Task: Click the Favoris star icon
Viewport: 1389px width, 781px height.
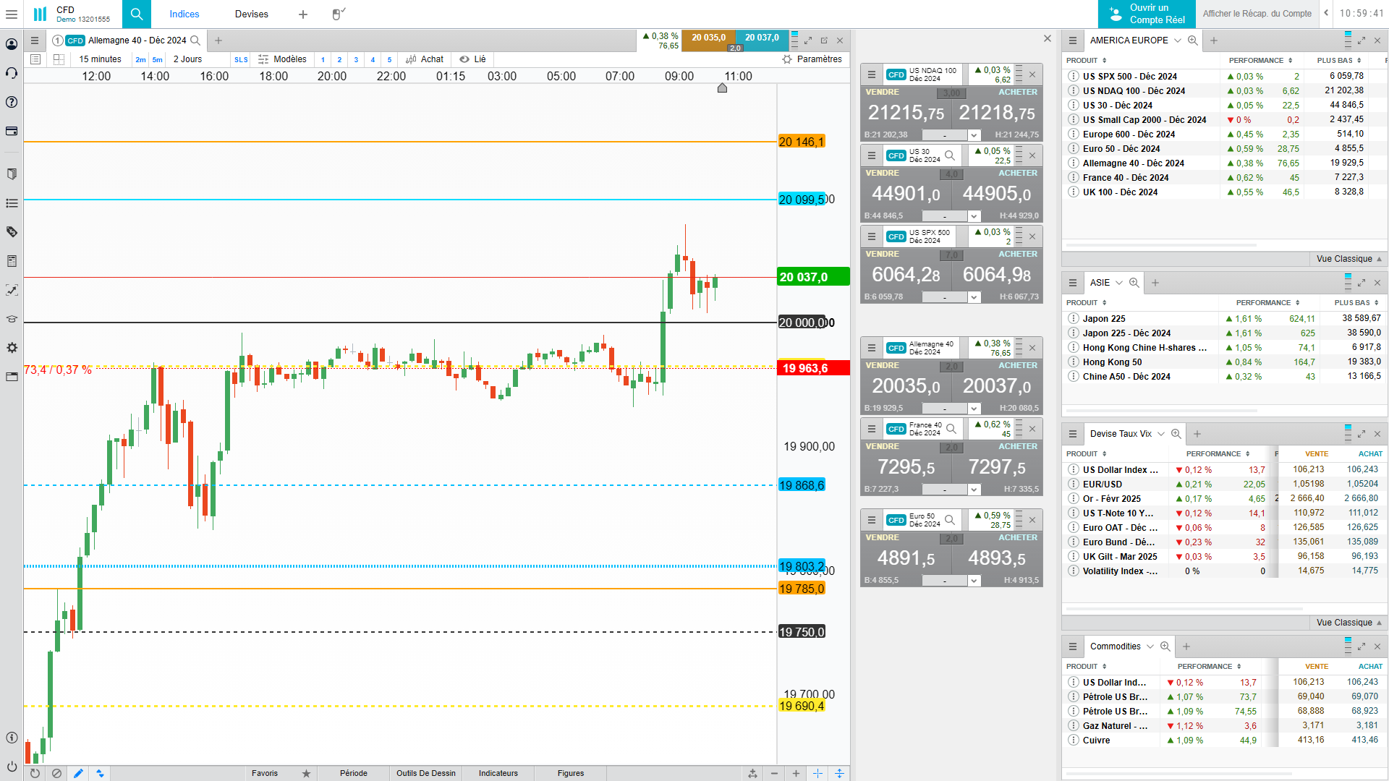Action: coord(306,773)
